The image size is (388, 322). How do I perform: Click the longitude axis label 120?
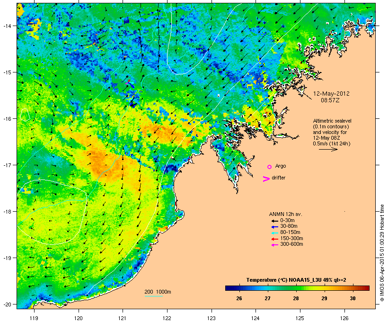coord(79,318)
